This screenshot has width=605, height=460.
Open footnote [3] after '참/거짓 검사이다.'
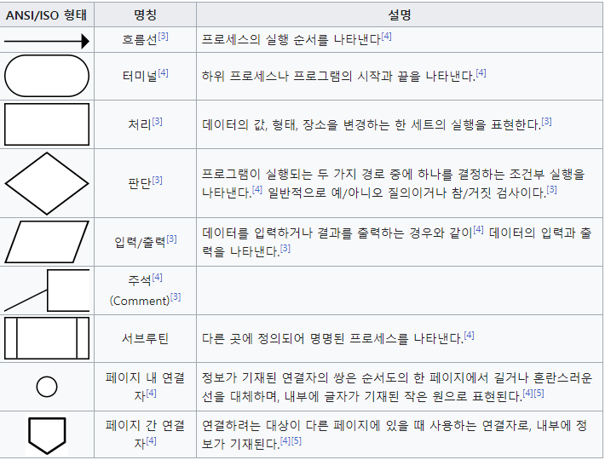[552, 189]
